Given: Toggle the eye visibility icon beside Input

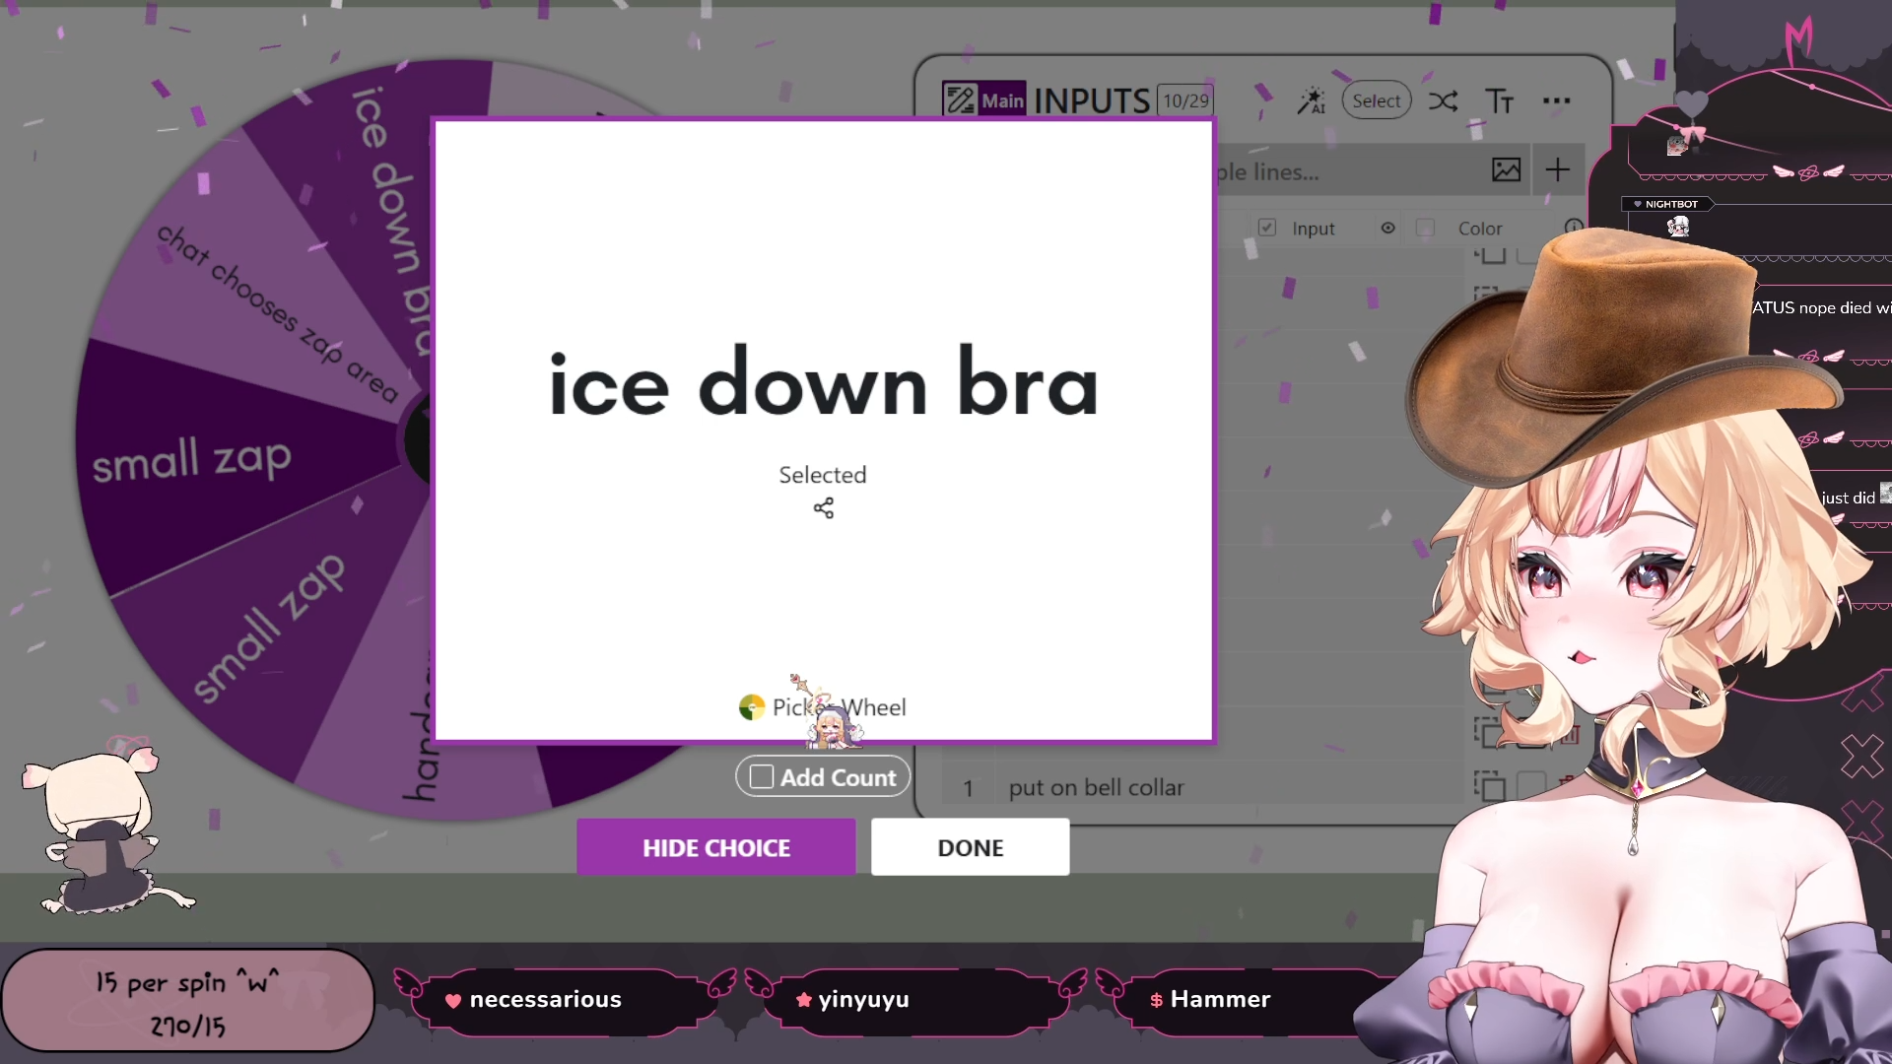Looking at the screenshot, I should (x=1387, y=228).
